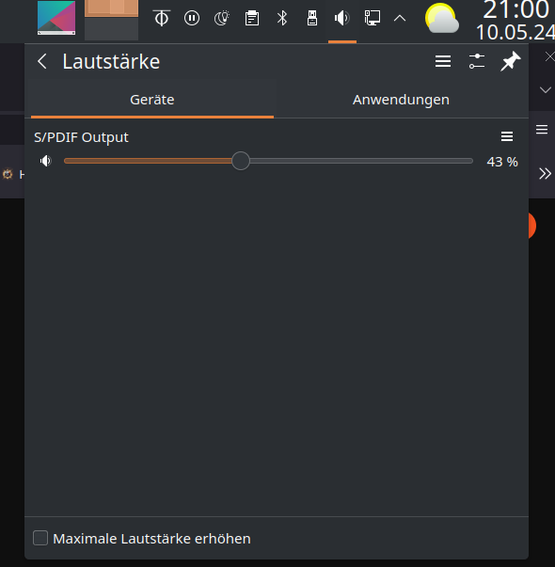The height and width of the screenshot is (567, 555).
Task: Open the clipboard tray icon
Action: [252, 18]
